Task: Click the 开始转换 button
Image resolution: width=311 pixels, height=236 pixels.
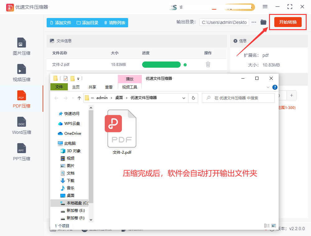Action: coord(288,22)
